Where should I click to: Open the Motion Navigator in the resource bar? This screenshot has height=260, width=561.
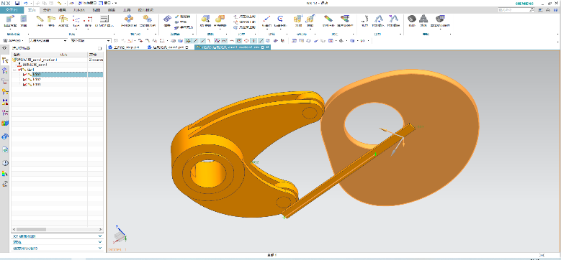point(5,60)
